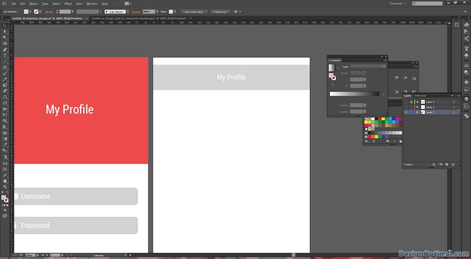Screen dimensions: 471x259
Task: Click locate object magnifier in Layers panel
Action: pos(428,164)
